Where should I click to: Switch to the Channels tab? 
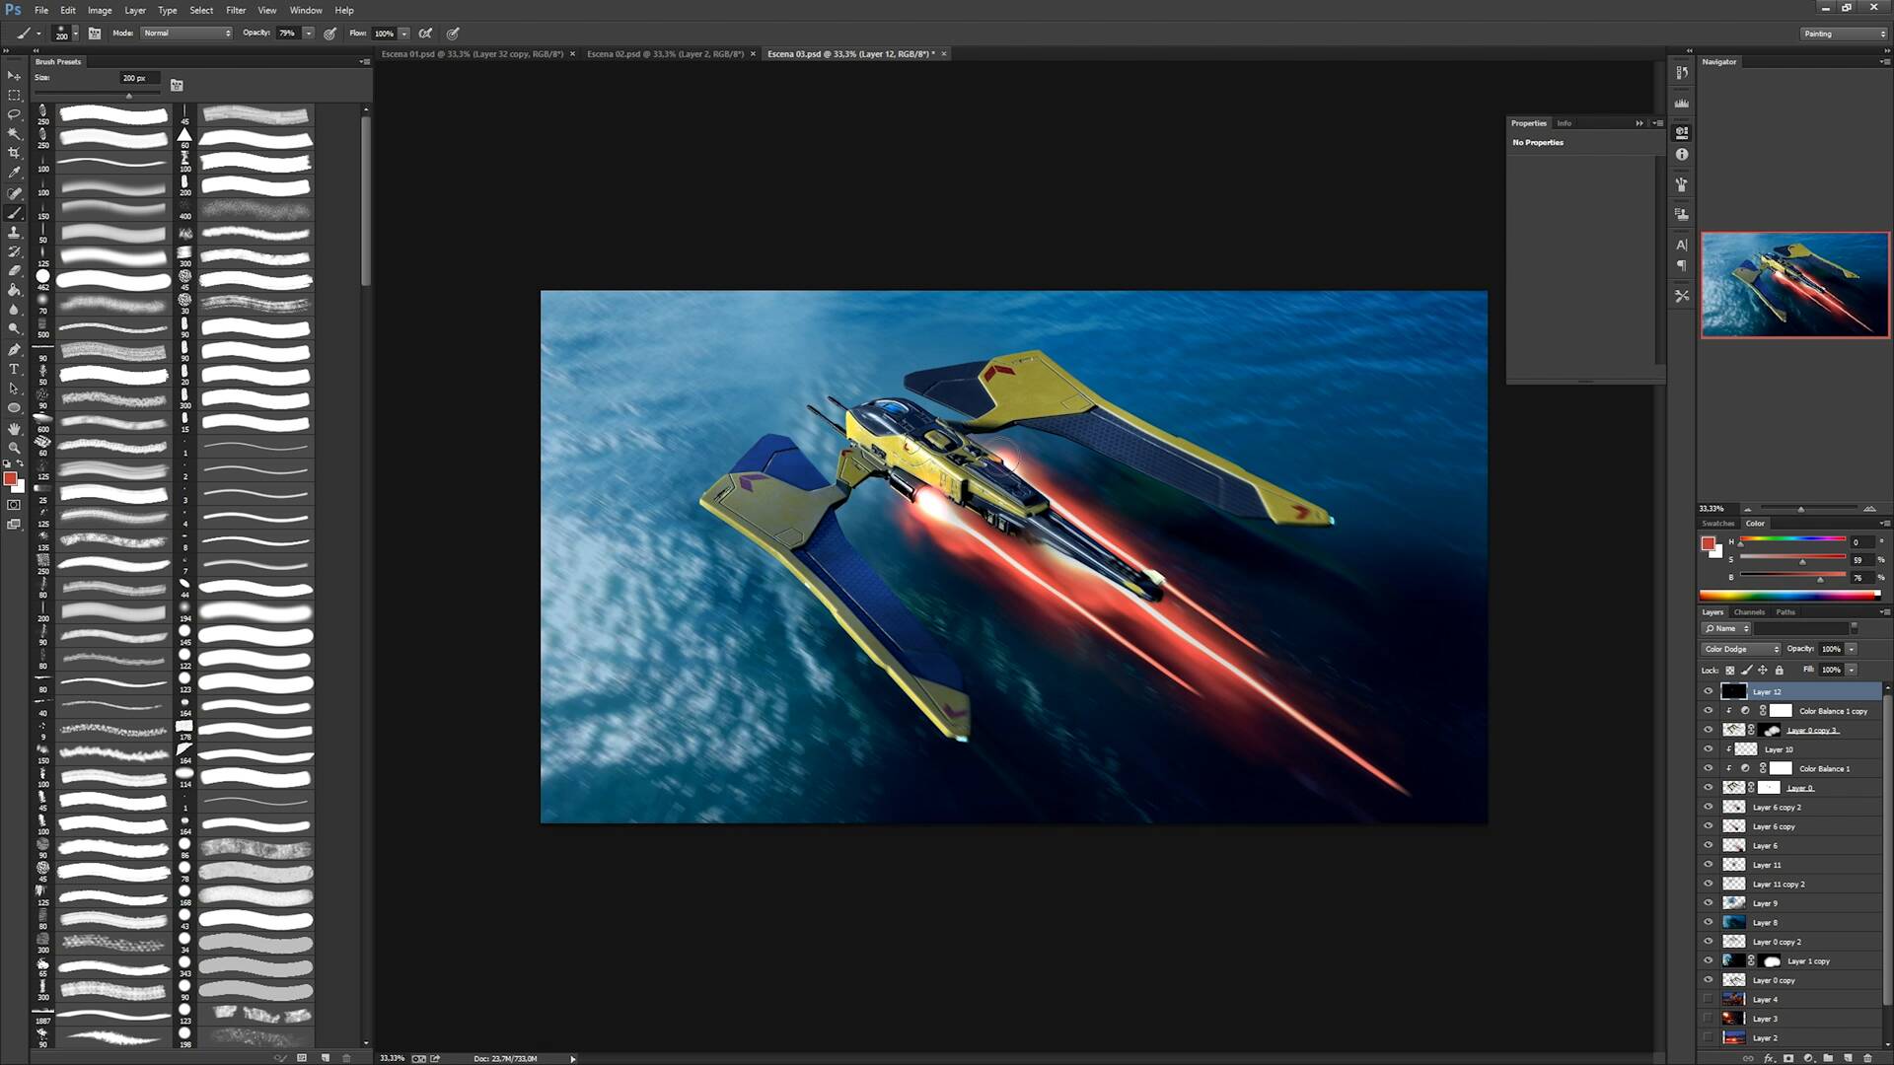1749,612
